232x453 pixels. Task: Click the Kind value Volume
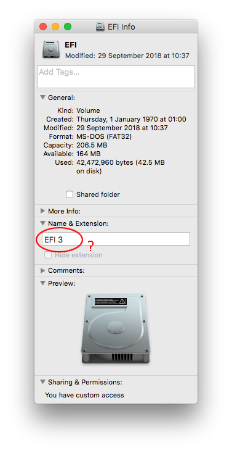point(88,110)
